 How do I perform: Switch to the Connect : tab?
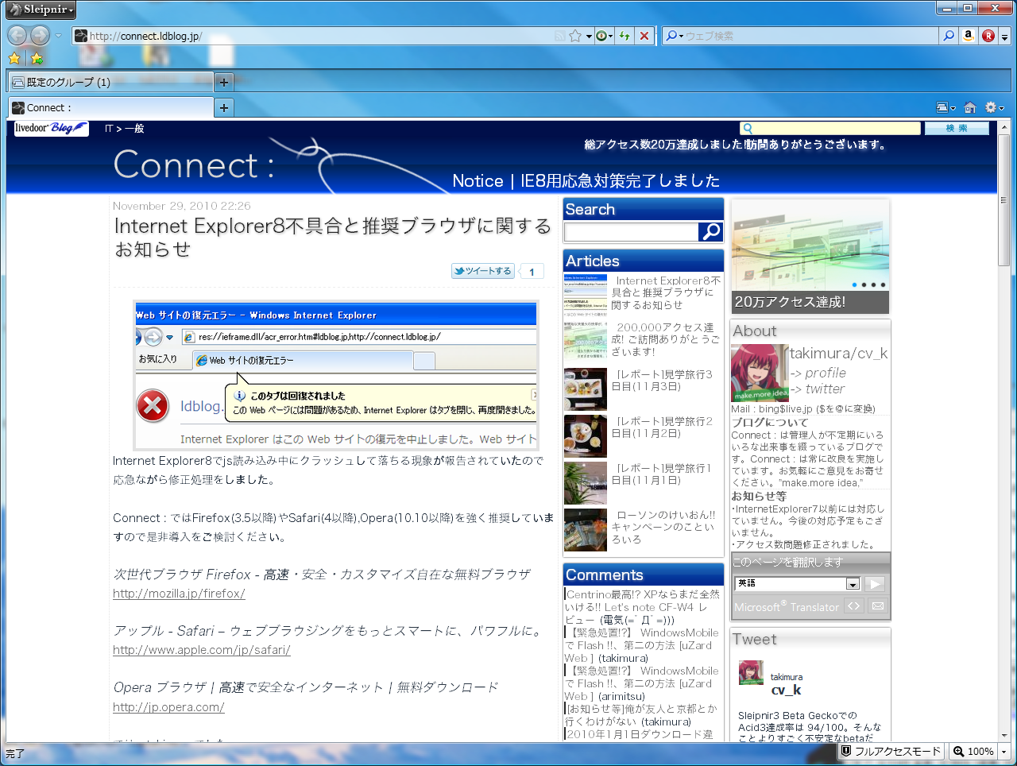(x=111, y=107)
